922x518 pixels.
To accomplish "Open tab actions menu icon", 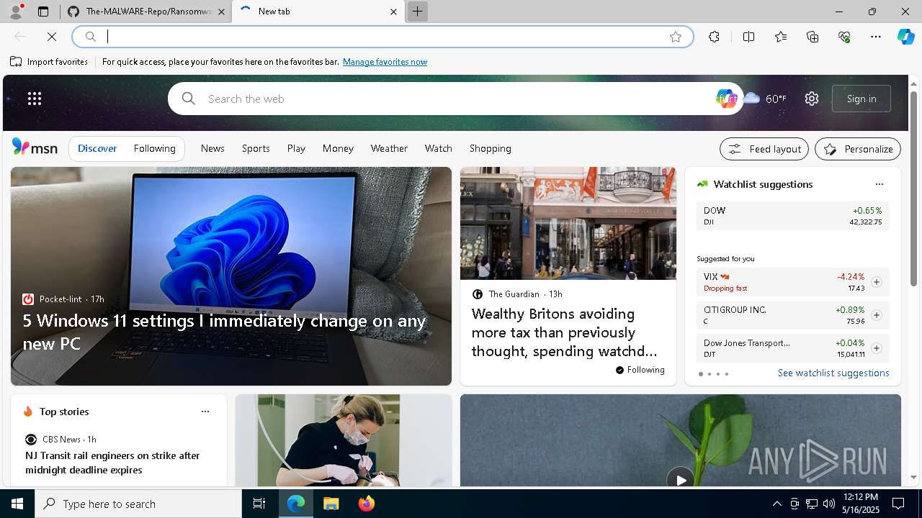I will [x=43, y=12].
